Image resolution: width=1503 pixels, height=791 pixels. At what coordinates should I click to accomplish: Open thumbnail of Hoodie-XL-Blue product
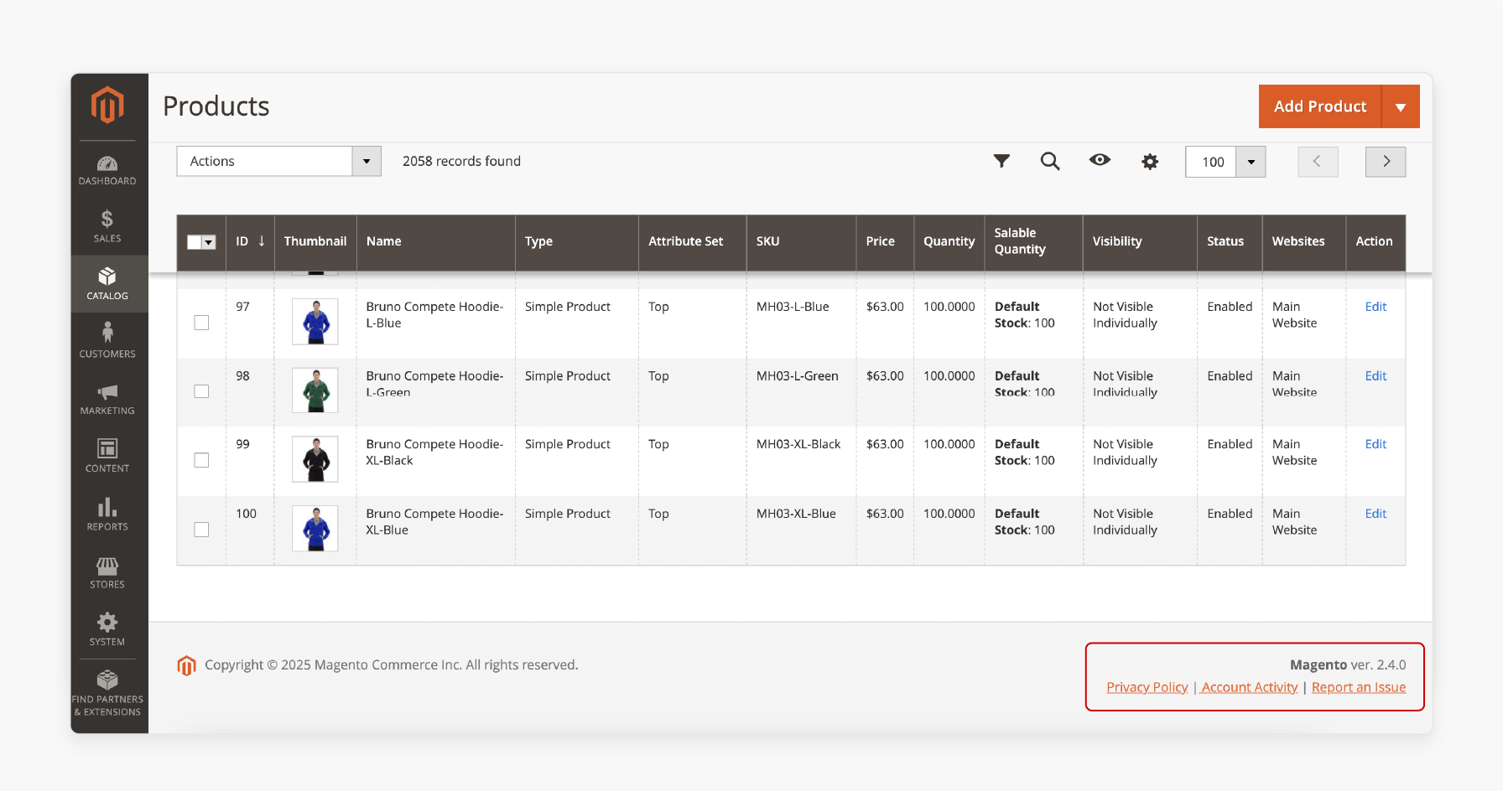(x=315, y=529)
